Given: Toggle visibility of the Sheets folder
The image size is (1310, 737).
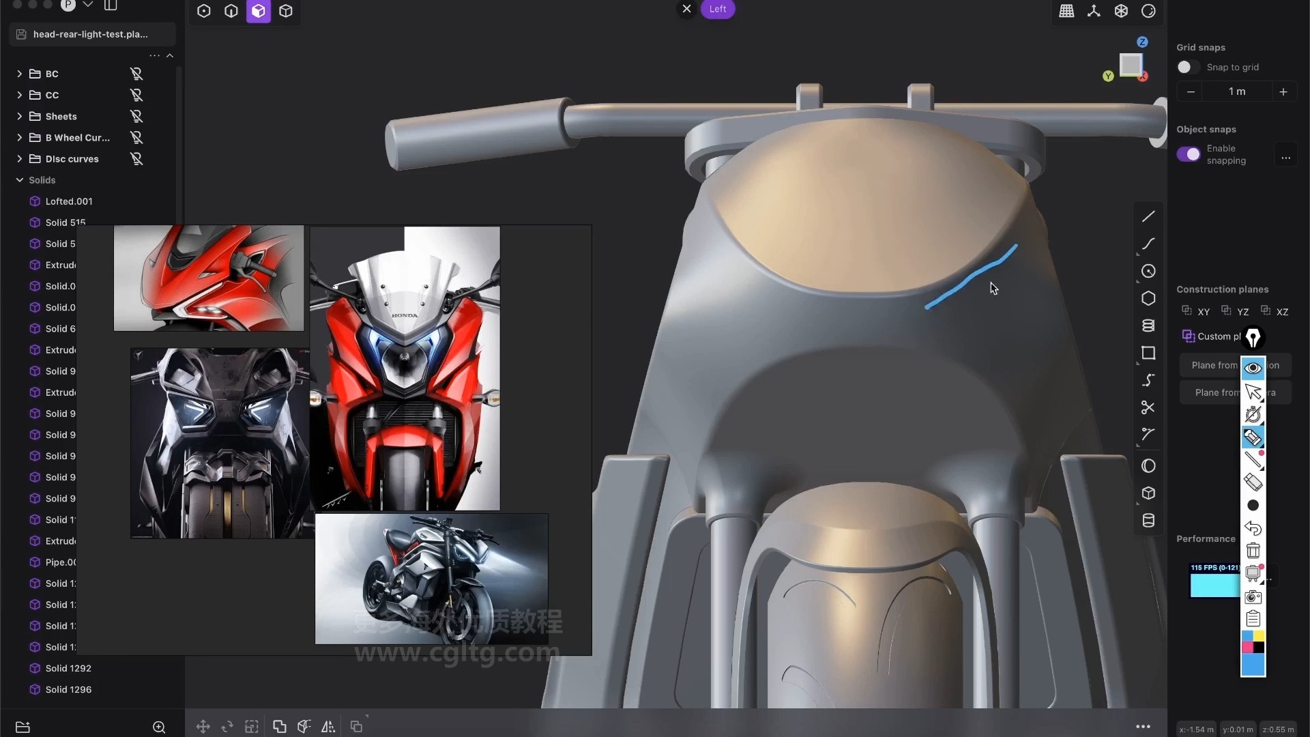Looking at the screenshot, I should (x=136, y=117).
